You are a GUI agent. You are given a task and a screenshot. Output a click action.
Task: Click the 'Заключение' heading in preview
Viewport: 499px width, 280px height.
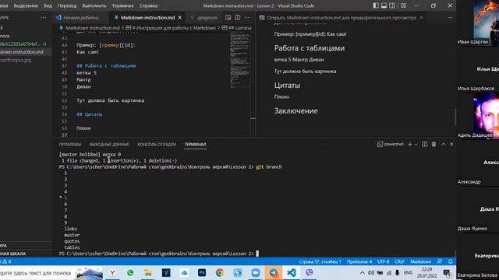click(296, 110)
